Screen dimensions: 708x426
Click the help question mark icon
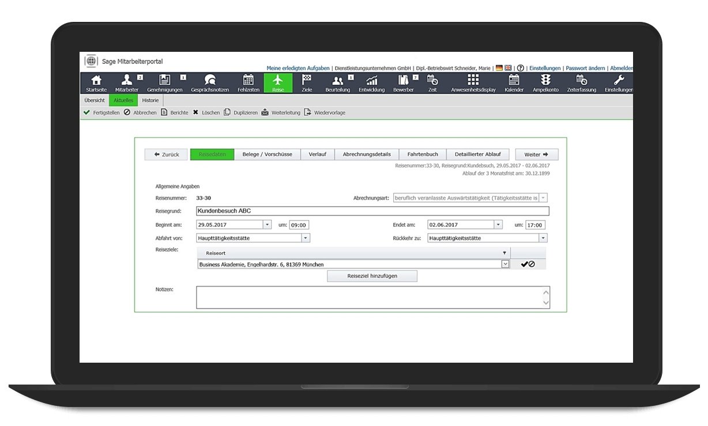click(521, 68)
